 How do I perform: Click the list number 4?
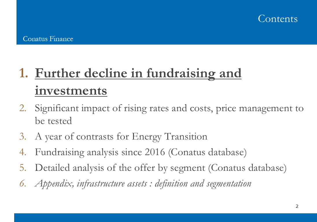point(23,152)
